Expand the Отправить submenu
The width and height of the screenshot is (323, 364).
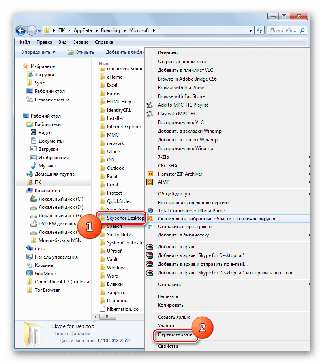[309, 285]
